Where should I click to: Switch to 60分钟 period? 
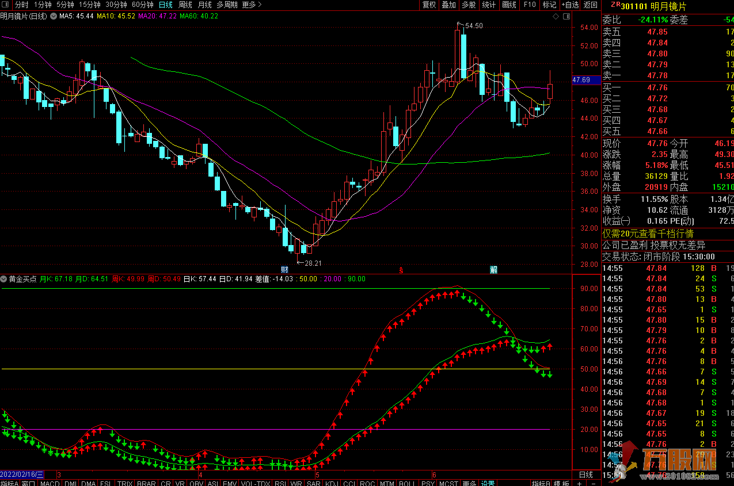click(x=142, y=5)
